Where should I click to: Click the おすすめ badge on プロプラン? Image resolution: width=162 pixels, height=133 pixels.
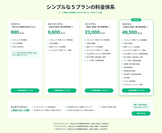point(136,20)
